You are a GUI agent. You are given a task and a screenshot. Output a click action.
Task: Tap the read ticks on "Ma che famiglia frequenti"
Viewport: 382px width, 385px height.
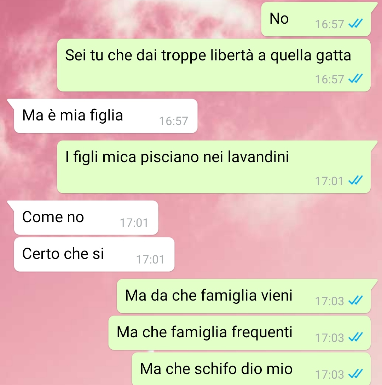(355, 337)
